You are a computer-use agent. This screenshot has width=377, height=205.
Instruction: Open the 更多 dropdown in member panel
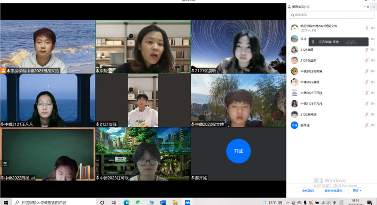[x=357, y=191]
